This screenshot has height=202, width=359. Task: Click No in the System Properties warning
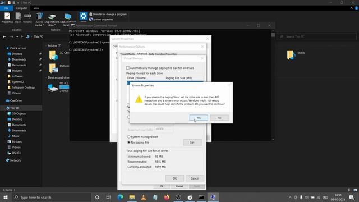(x=219, y=118)
